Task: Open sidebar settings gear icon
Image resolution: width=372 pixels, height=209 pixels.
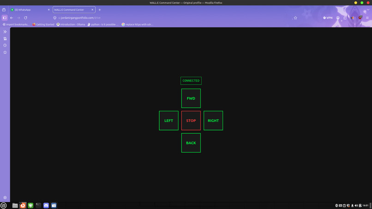Action: (5, 197)
